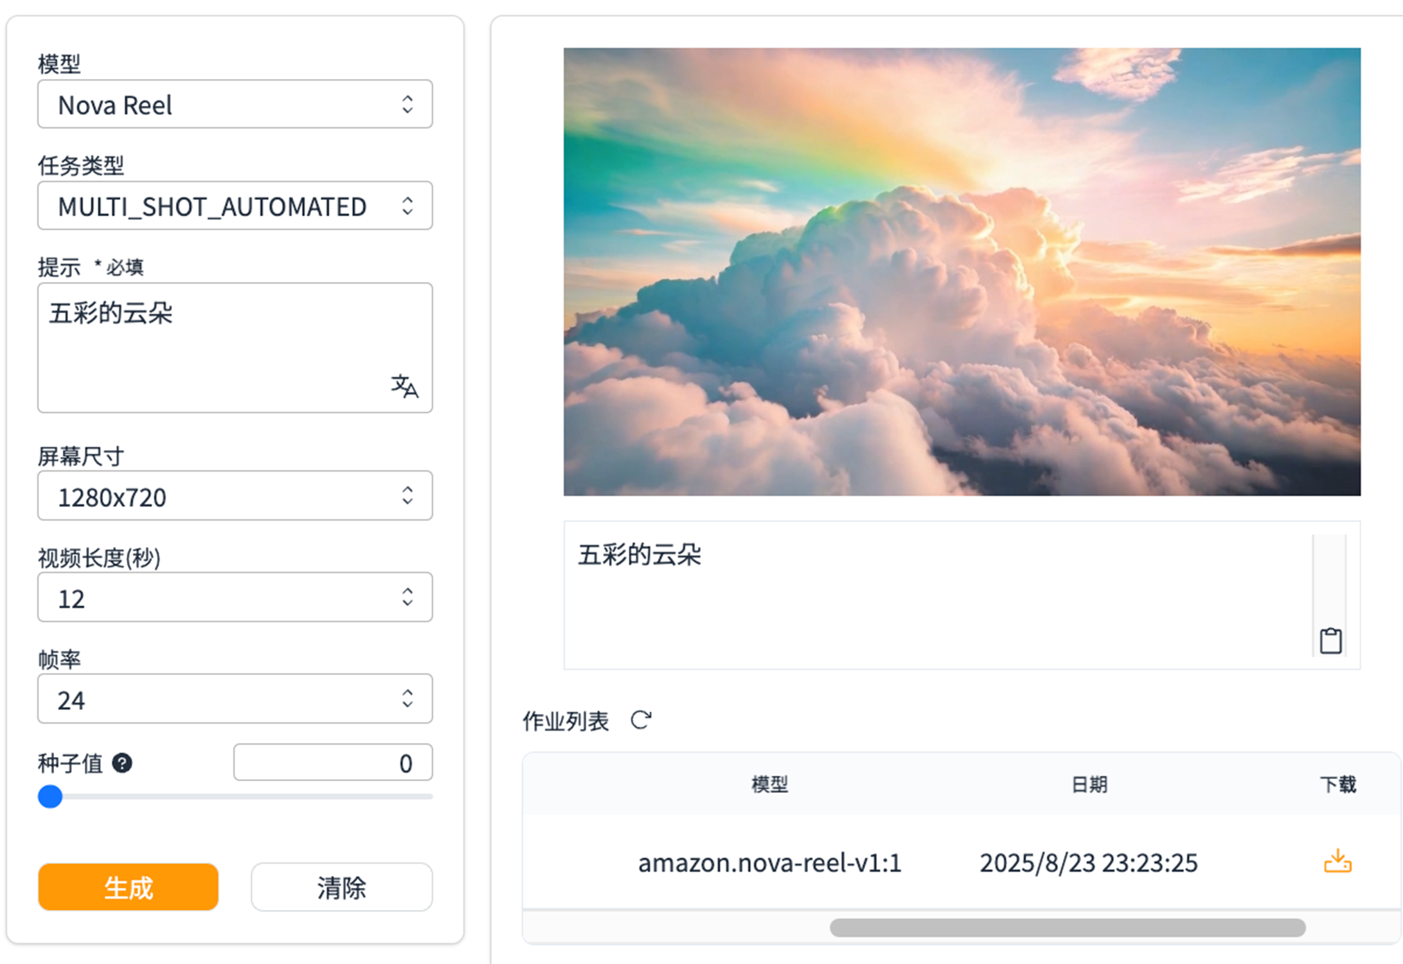The height and width of the screenshot is (964, 1403).
Task: Open the Nova Reel model dropdown
Action: (235, 105)
